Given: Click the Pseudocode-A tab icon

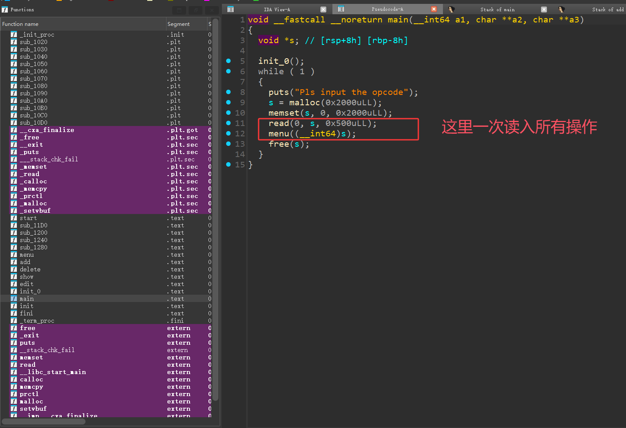Looking at the screenshot, I should coord(341,9).
